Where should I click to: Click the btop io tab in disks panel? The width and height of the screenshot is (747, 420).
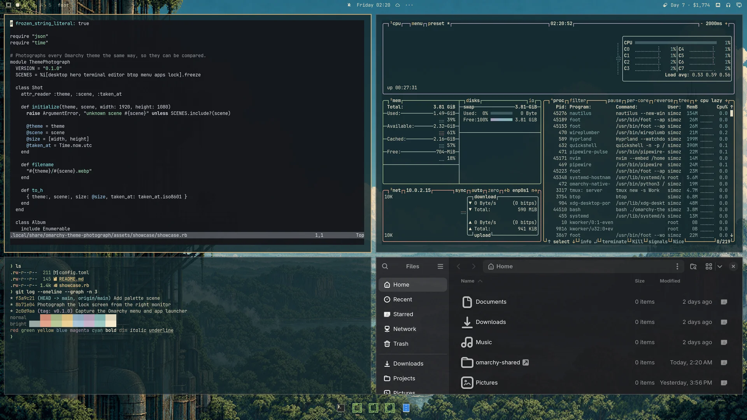click(531, 100)
